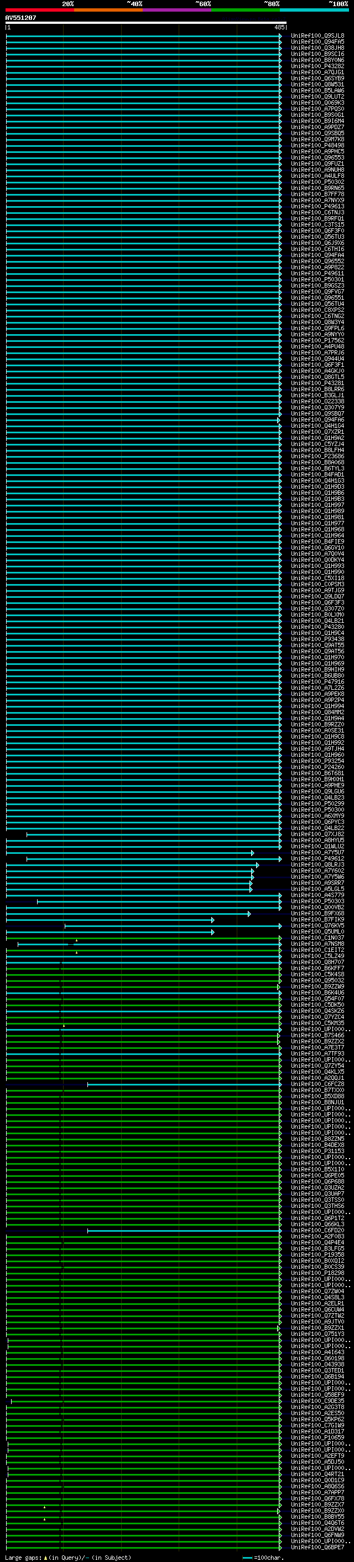Select the UniRef100_Q8H707 entry
The image size is (354, 1562).
pos(317,962)
